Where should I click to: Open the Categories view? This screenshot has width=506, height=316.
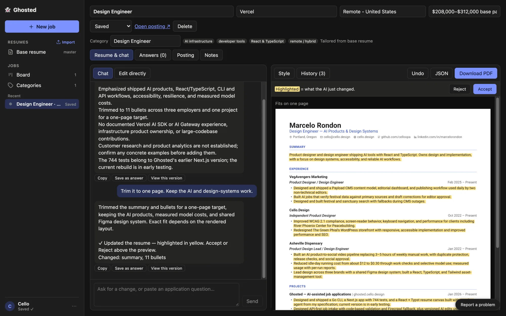tap(42, 85)
